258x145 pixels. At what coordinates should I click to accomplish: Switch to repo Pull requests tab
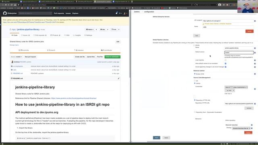pos(40,35)
